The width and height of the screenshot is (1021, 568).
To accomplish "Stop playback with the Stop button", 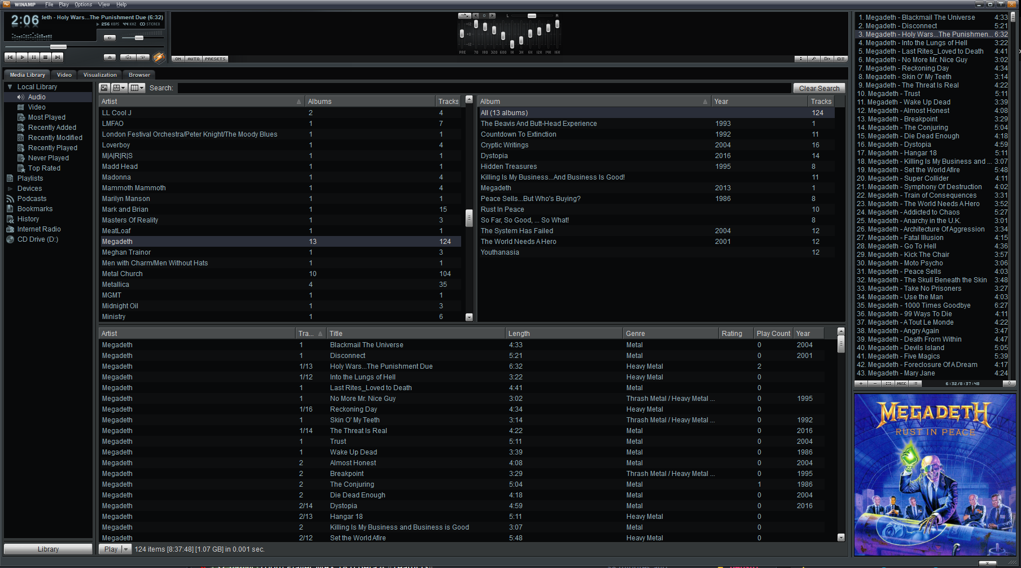I will point(46,57).
